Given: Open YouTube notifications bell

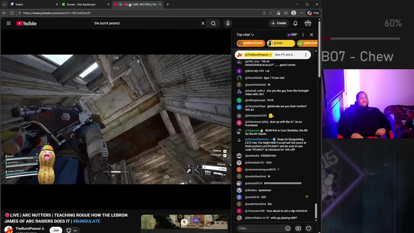Looking at the screenshot, I should tap(295, 23).
